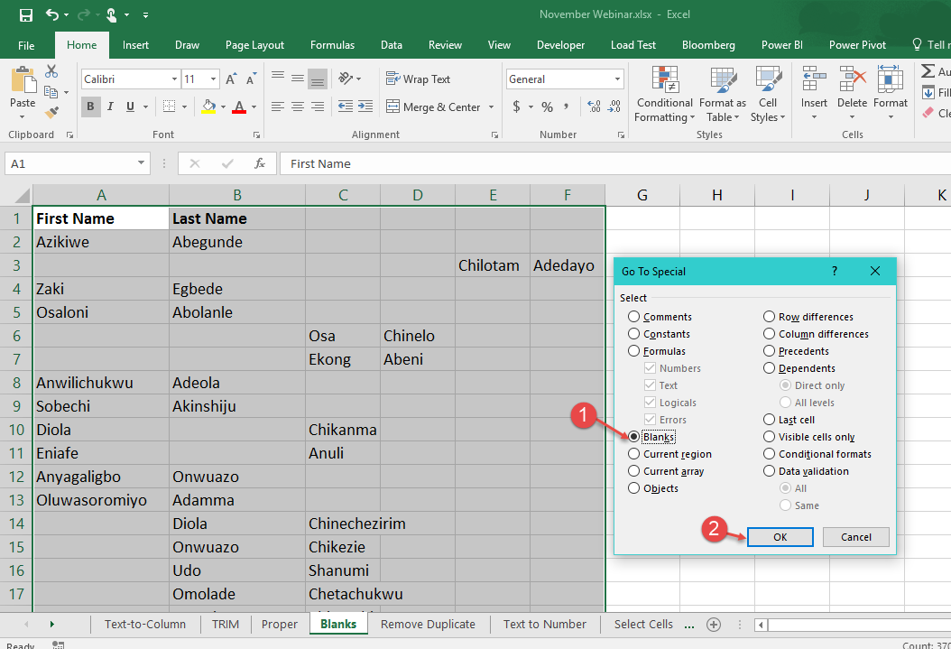
Task: Toggle bold formatting on selected cells
Action: click(x=89, y=107)
